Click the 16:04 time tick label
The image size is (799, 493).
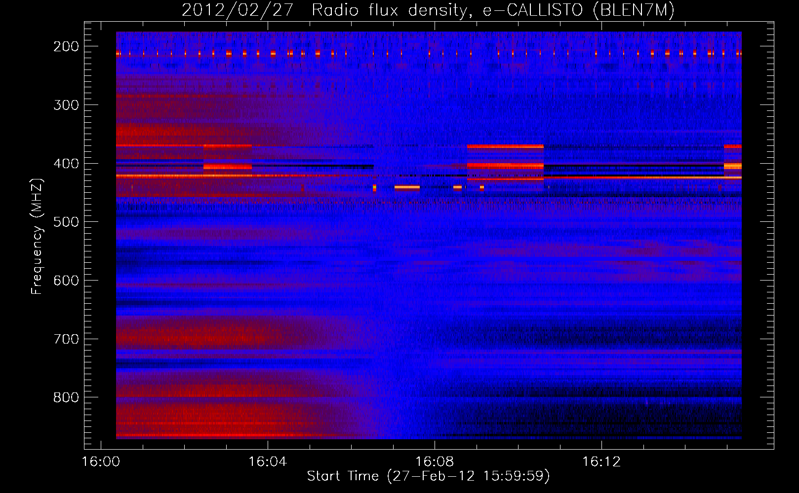pyautogui.click(x=268, y=462)
